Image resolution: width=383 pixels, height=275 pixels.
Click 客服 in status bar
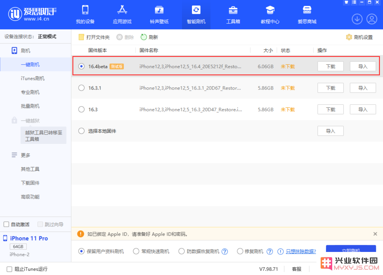pos(297,269)
